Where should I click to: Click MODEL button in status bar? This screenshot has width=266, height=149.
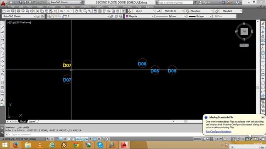[x=197, y=139]
